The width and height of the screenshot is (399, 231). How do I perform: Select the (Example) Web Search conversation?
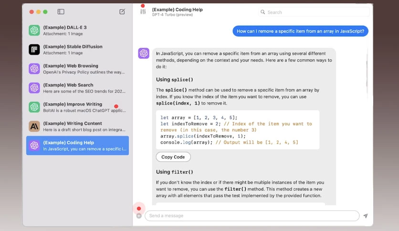(x=78, y=88)
